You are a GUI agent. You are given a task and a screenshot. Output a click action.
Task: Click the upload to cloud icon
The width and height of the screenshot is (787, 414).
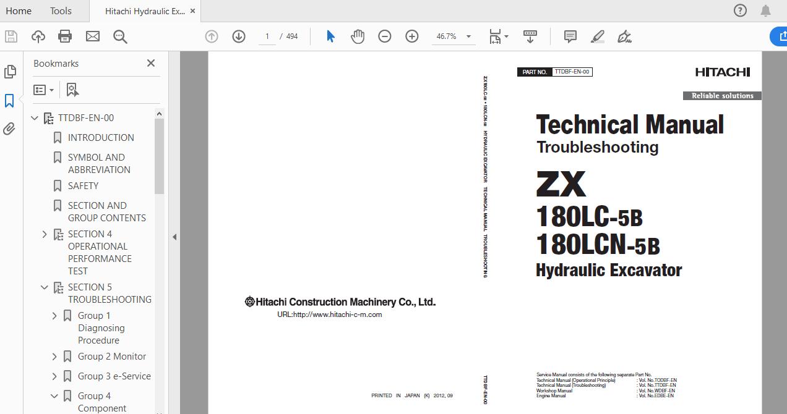tap(38, 36)
